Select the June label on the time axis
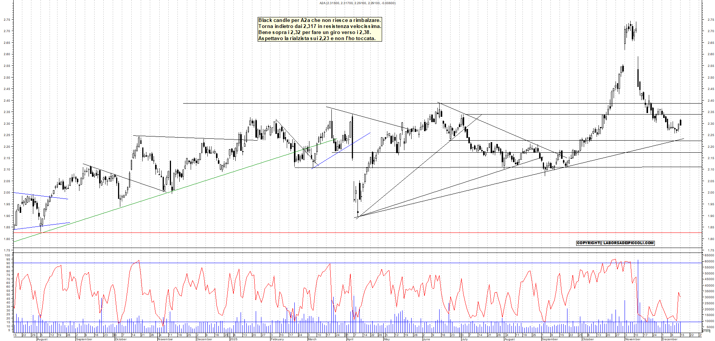Screen dimensions: 715x341 426,339
